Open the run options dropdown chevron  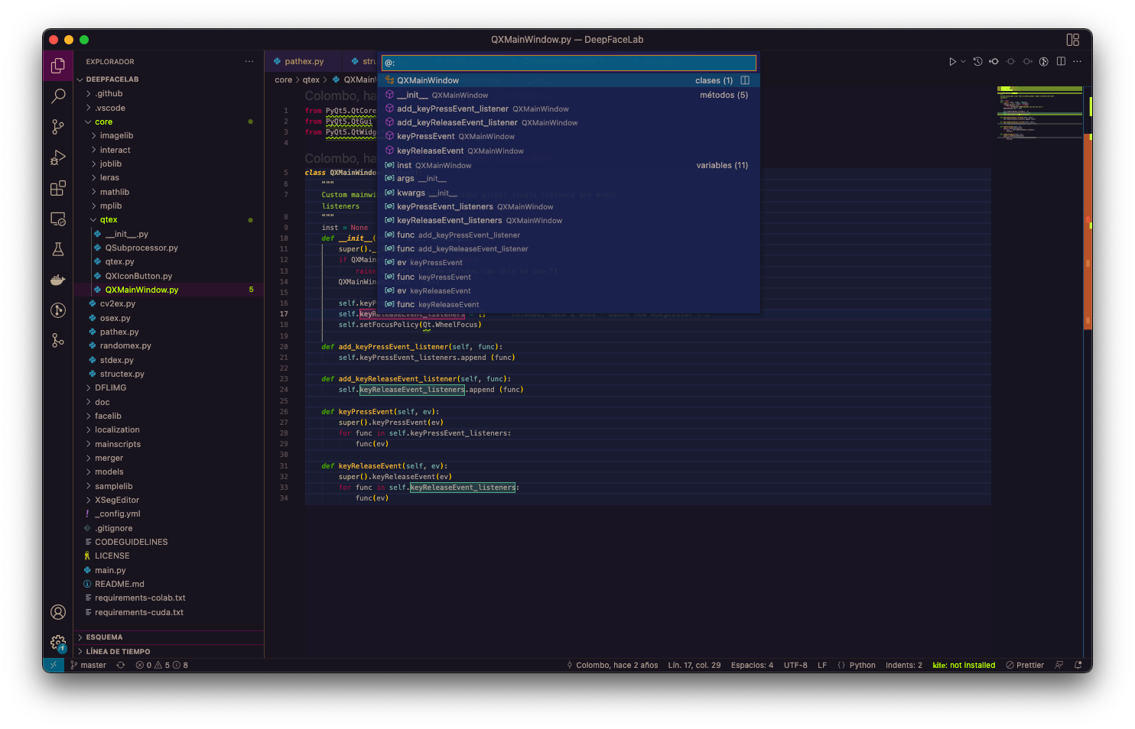pyautogui.click(x=963, y=61)
